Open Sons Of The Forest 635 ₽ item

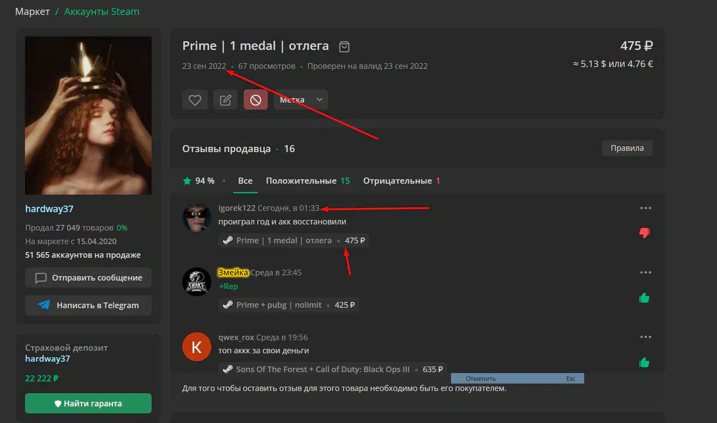(x=333, y=369)
